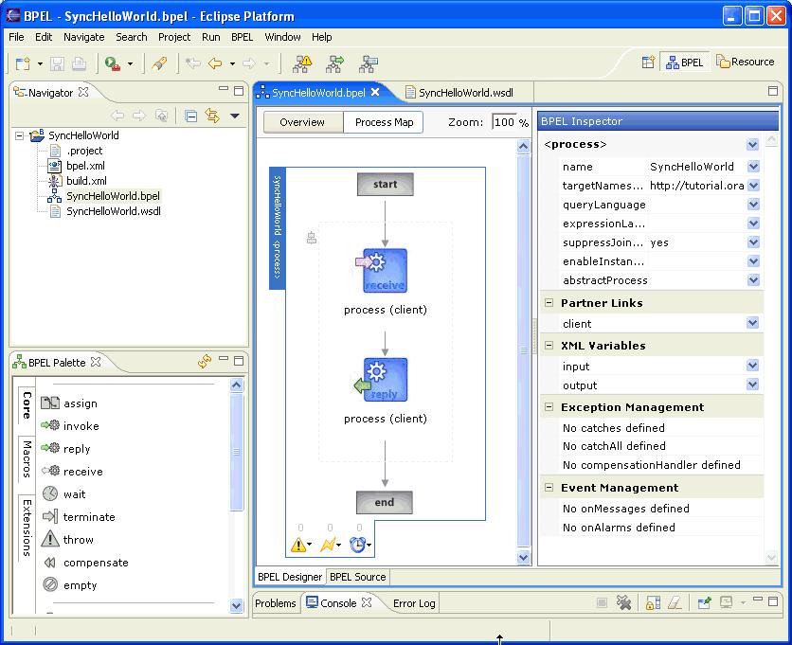Screen dimensions: 792x645
Task: Select the compensate activity in palette
Action: (85, 563)
